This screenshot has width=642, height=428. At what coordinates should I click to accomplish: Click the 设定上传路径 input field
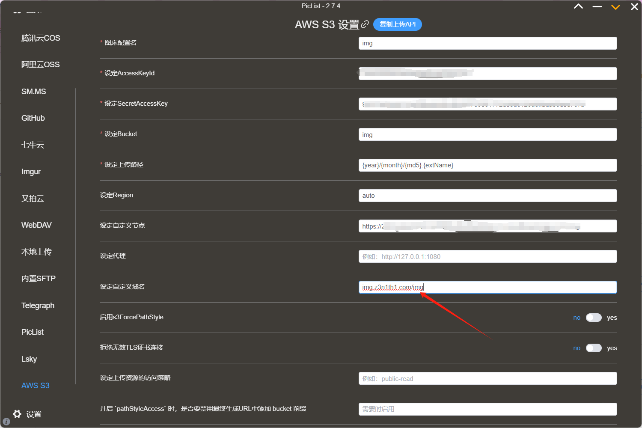[x=487, y=165]
